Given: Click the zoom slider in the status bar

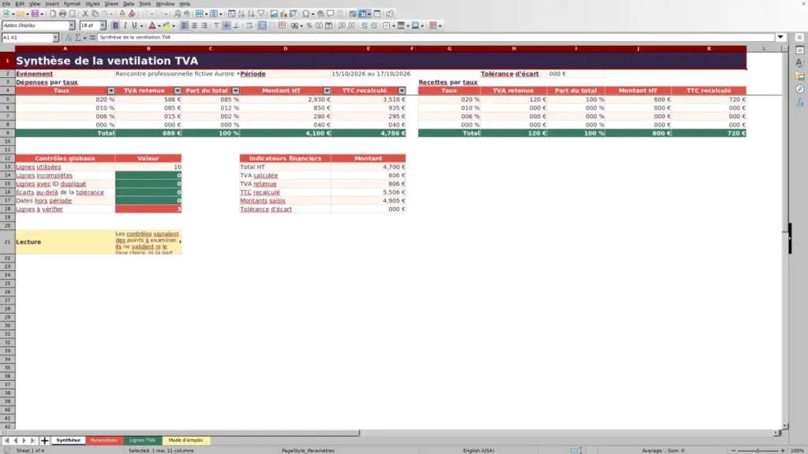Looking at the screenshot, I should (757, 451).
